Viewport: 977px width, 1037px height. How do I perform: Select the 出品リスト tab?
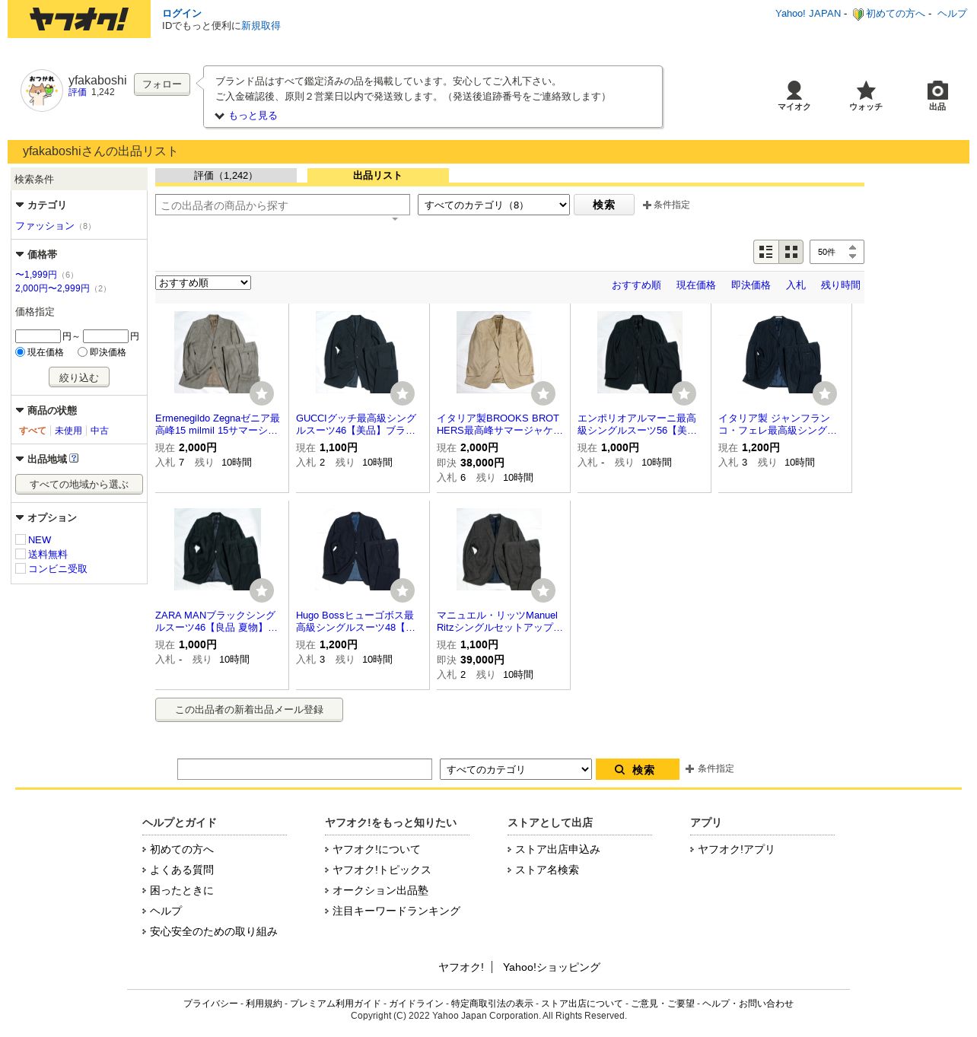coord(378,176)
